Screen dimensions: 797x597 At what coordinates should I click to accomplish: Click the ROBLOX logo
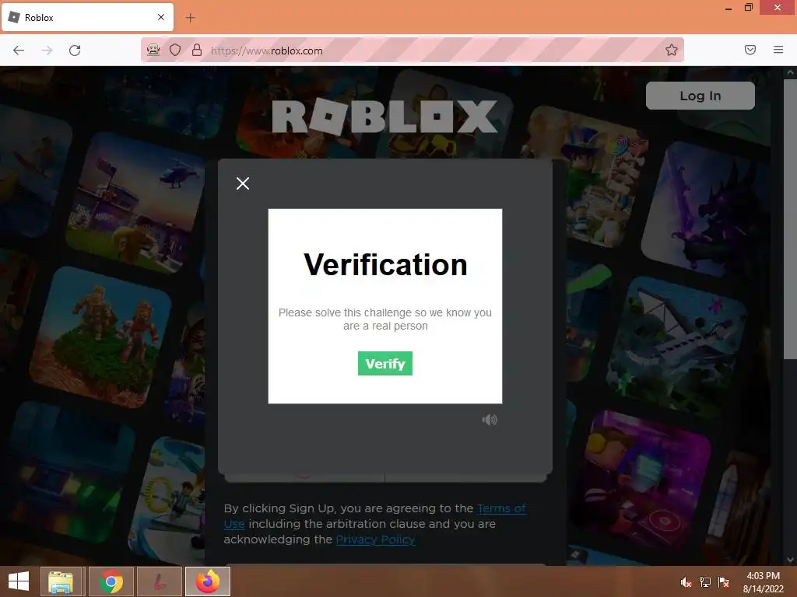click(384, 117)
